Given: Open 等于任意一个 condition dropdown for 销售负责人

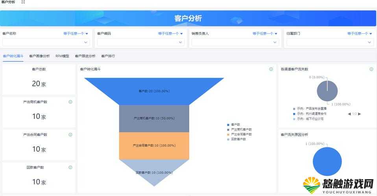Looking at the screenshot, I should [265, 34].
